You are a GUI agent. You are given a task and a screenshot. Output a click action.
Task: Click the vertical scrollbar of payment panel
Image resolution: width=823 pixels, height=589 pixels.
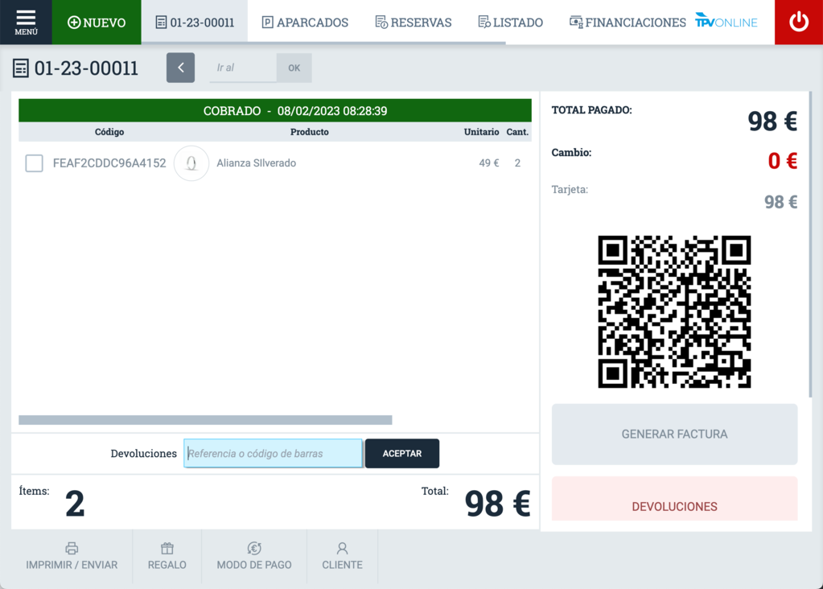pyautogui.click(x=811, y=244)
